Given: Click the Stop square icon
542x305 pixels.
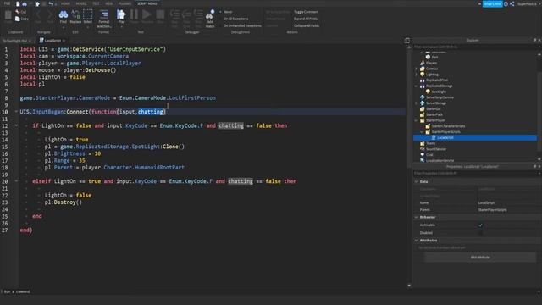Looking at the screenshot, I should coord(160,14).
